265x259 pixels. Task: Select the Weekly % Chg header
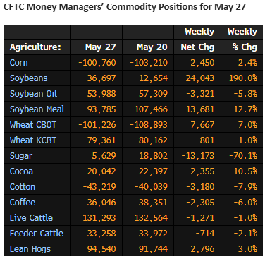[x=242, y=40]
